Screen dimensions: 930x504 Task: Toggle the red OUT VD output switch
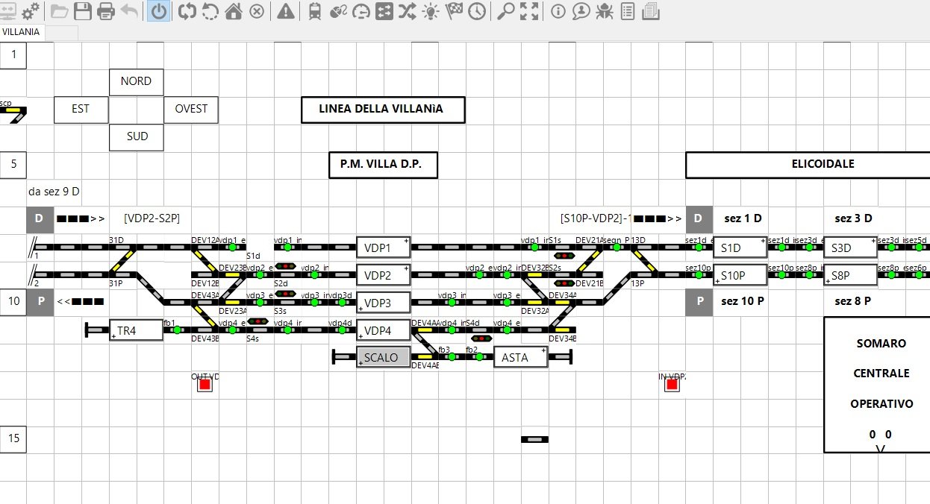[205, 385]
